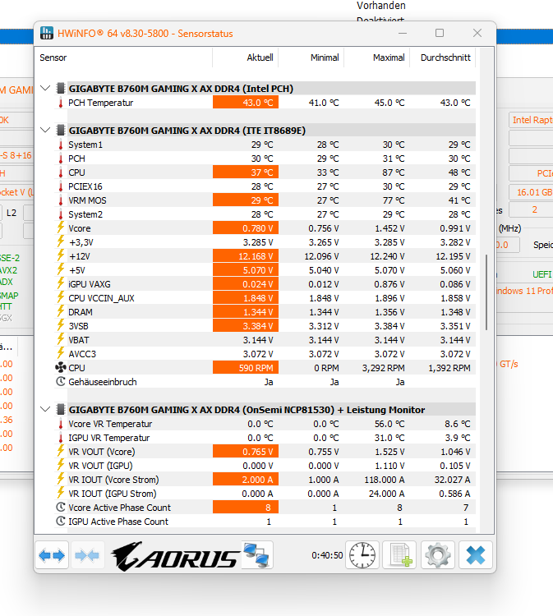Select the VR IOUT (IGPU Strom) row
Viewport: 553px width, 616px height.
[265, 494]
